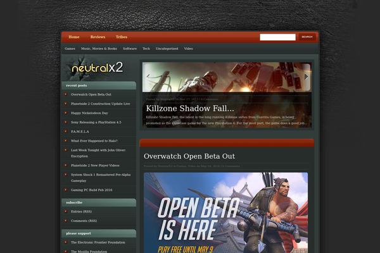
Task: Open the Software category
Action: (130, 49)
